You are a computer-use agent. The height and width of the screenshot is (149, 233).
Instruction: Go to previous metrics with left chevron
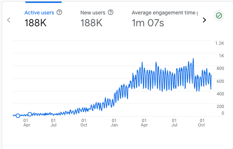click(x=9, y=20)
